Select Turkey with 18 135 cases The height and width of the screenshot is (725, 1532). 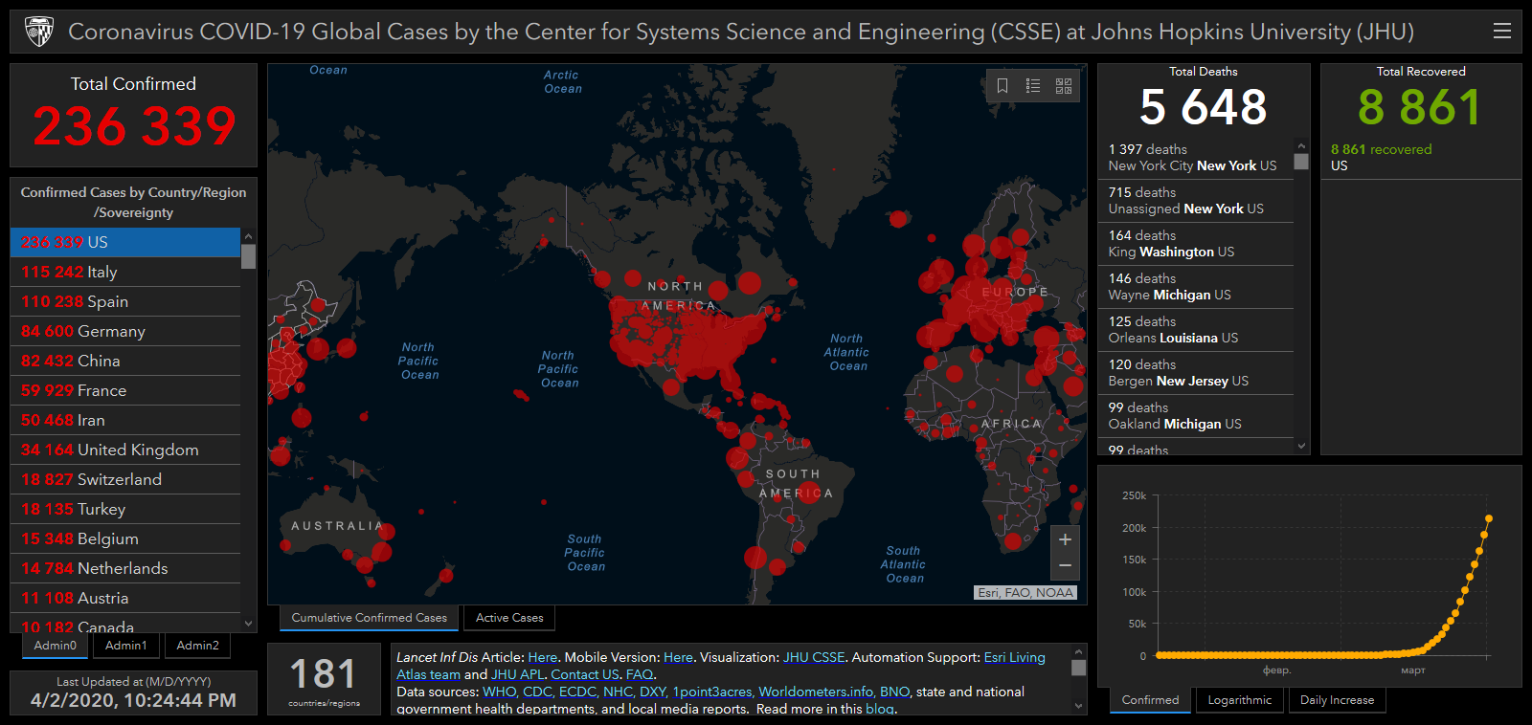pos(125,509)
